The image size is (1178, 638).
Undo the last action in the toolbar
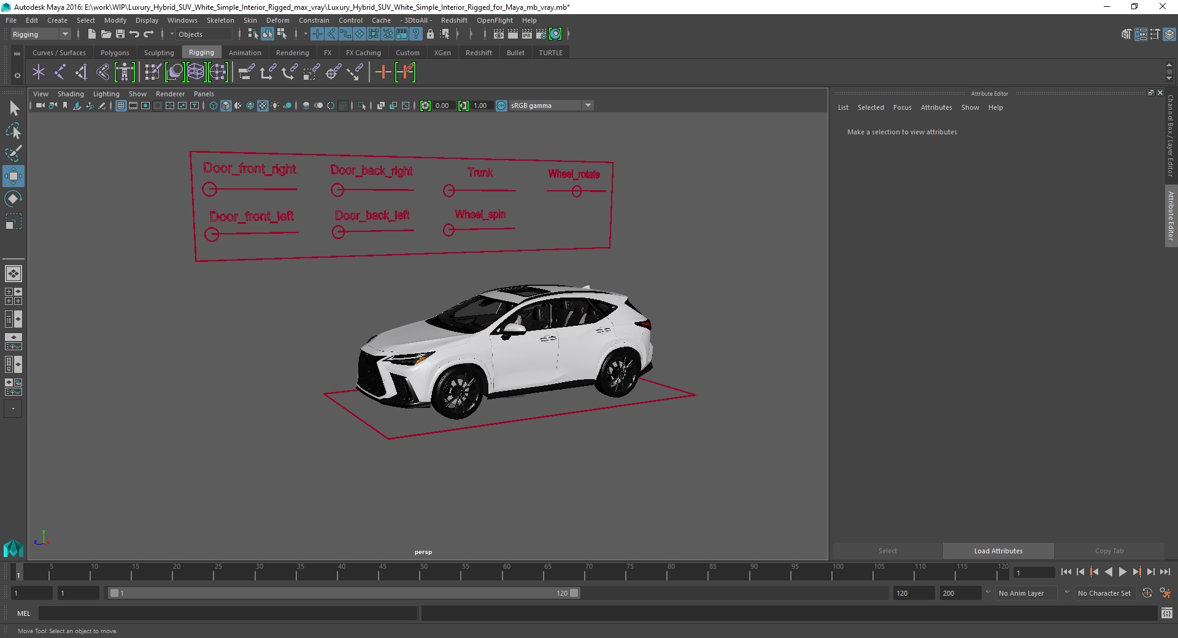[x=134, y=34]
